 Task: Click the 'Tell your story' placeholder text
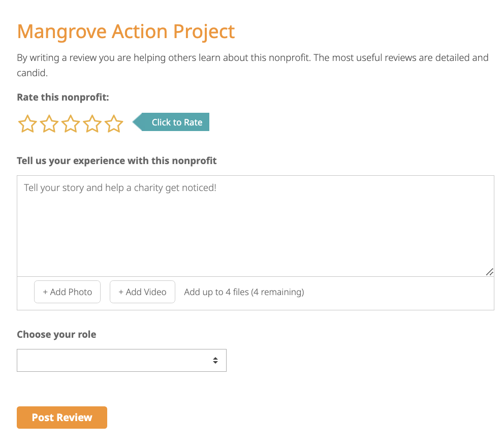[x=120, y=187]
